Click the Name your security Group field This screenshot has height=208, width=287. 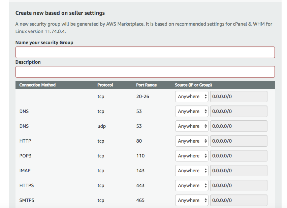tap(145, 52)
